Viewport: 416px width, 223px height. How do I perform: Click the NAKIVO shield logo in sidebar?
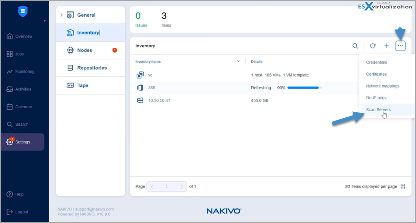(23, 11)
